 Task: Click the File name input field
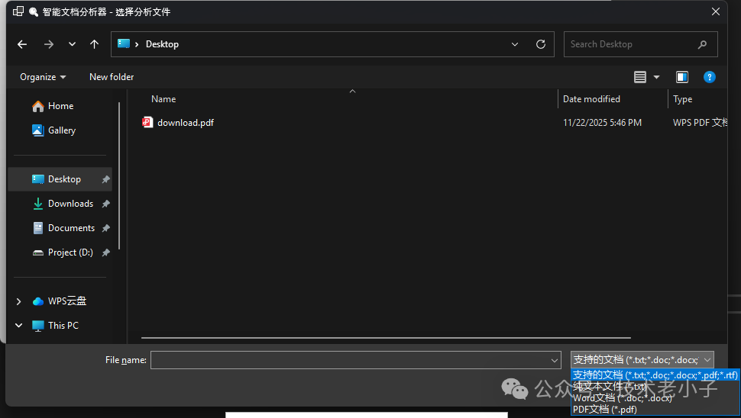349,360
